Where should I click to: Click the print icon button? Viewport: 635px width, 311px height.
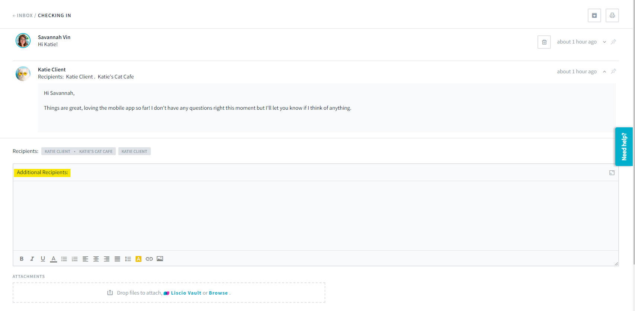click(612, 16)
